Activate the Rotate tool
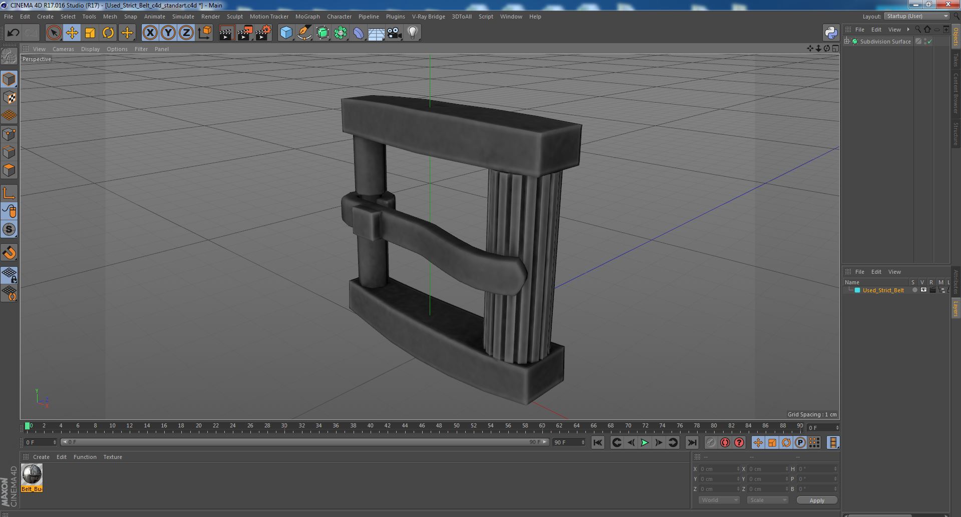The height and width of the screenshot is (517, 961). pyautogui.click(x=108, y=33)
